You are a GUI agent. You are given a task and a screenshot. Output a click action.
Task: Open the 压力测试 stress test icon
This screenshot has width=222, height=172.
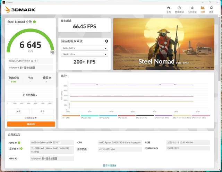(x=192, y=8)
